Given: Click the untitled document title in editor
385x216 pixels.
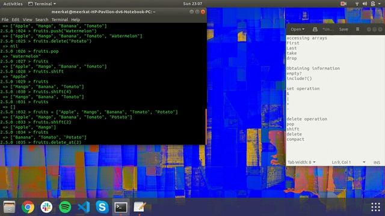Looking at the screenshot, I should coord(328,29).
